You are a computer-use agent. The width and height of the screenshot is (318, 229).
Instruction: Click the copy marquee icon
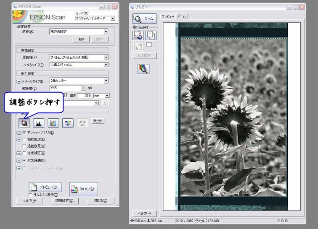[x=151, y=36]
